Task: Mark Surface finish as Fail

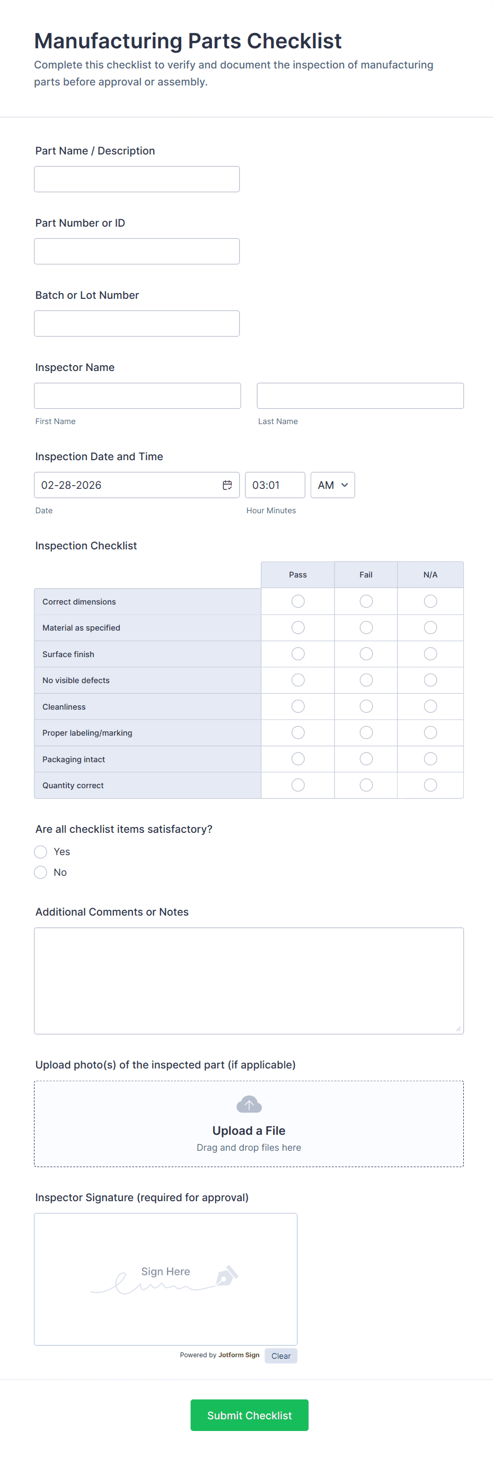Action: tap(366, 653)
